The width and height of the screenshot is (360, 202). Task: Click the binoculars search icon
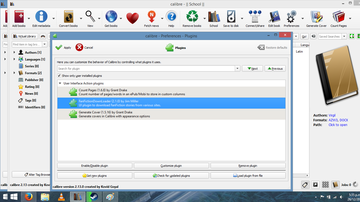(43, 36)
